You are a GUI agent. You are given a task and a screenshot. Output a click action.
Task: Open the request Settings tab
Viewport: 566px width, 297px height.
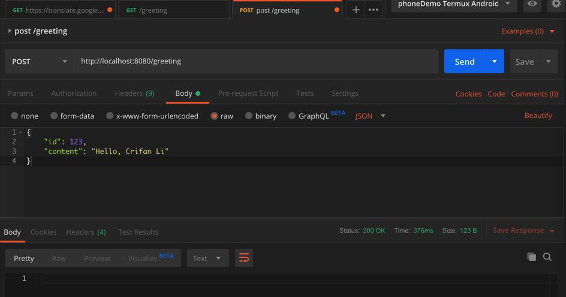345,93
